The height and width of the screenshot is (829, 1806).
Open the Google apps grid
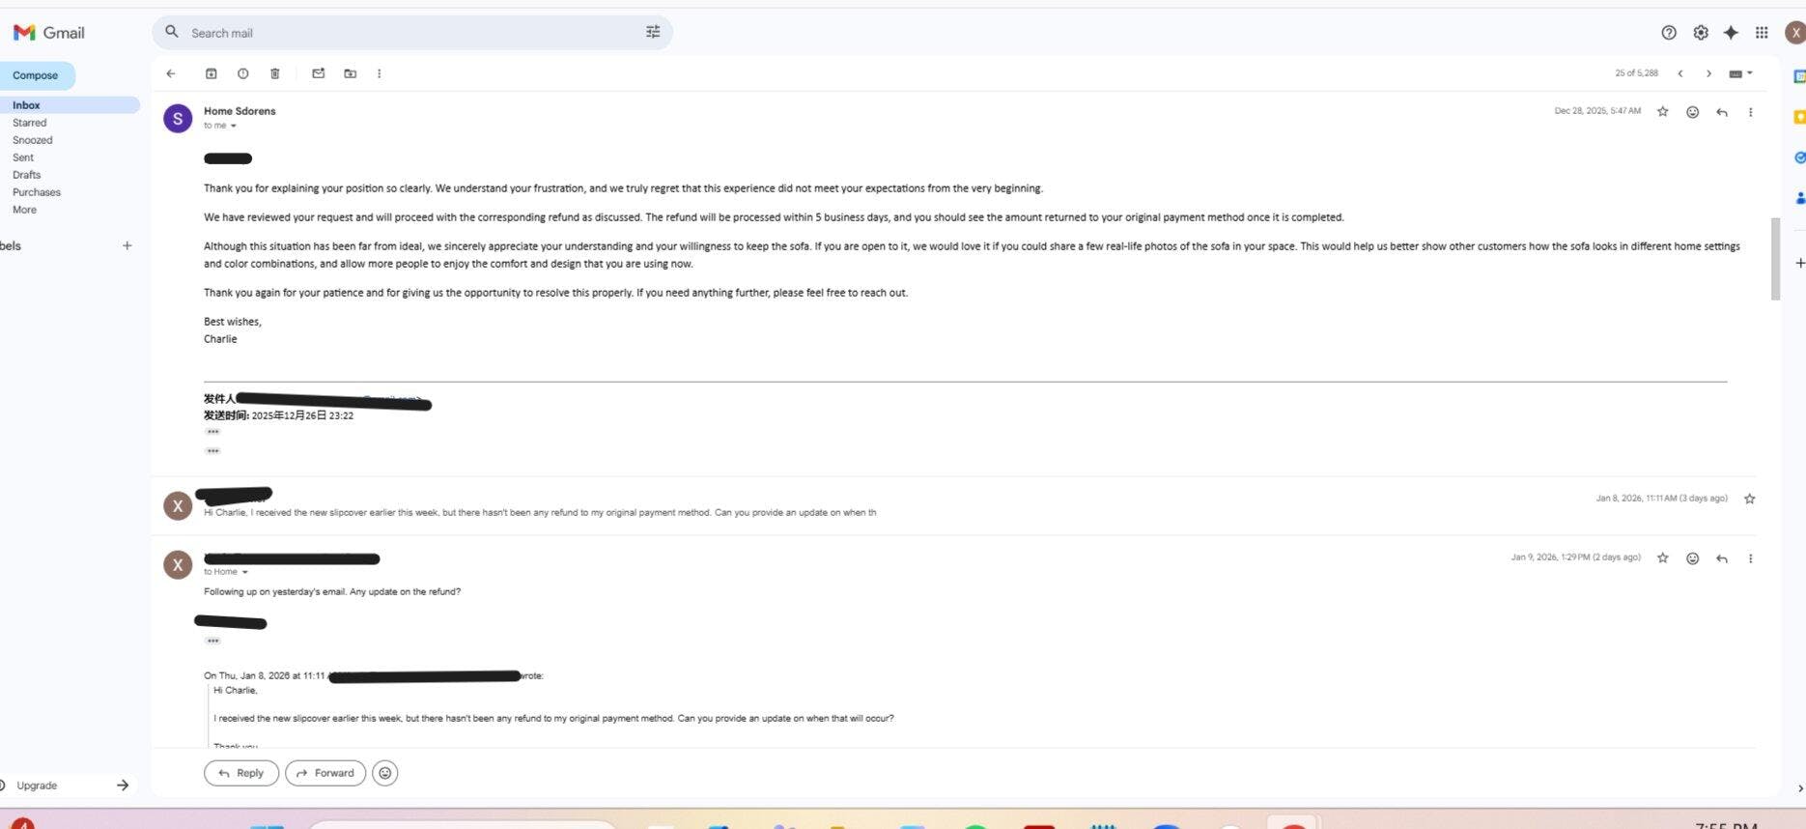[1762, 33]
